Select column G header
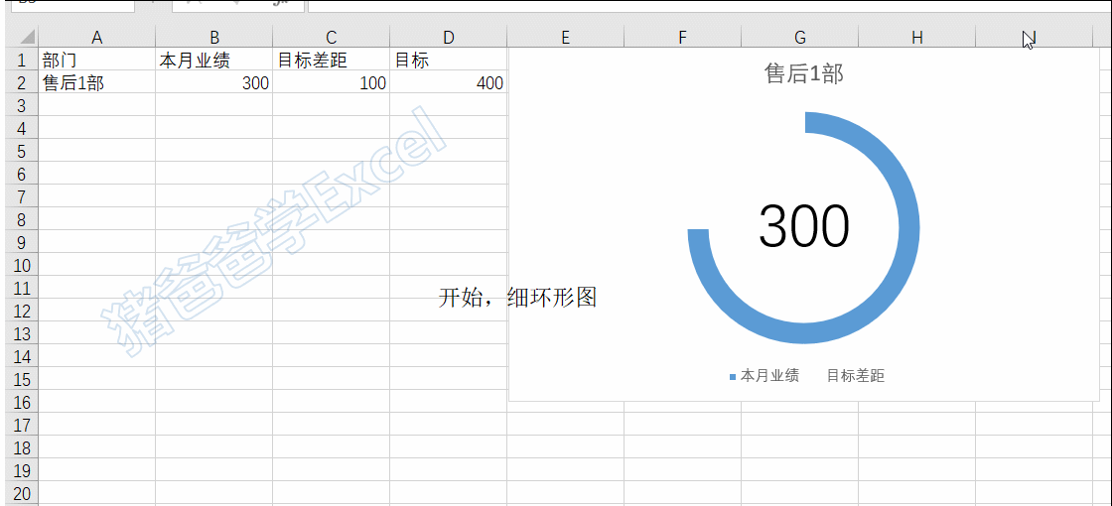This screenshot has width=1112, height=506. click(x=799, y=38)
